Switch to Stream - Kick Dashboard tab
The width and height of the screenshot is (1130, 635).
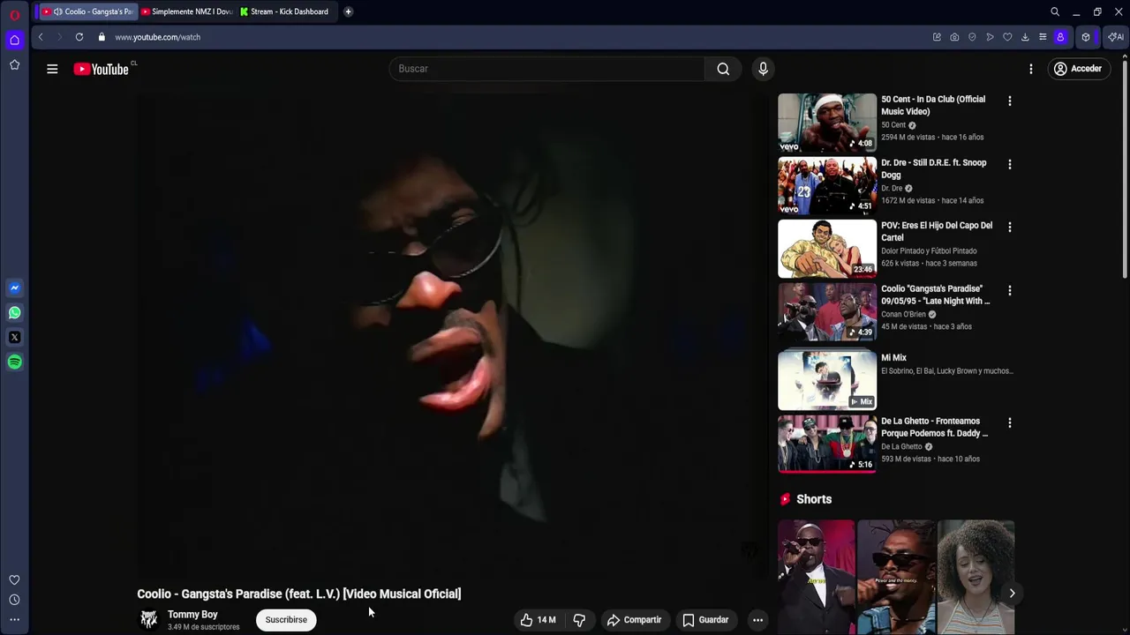coord(285,11)
